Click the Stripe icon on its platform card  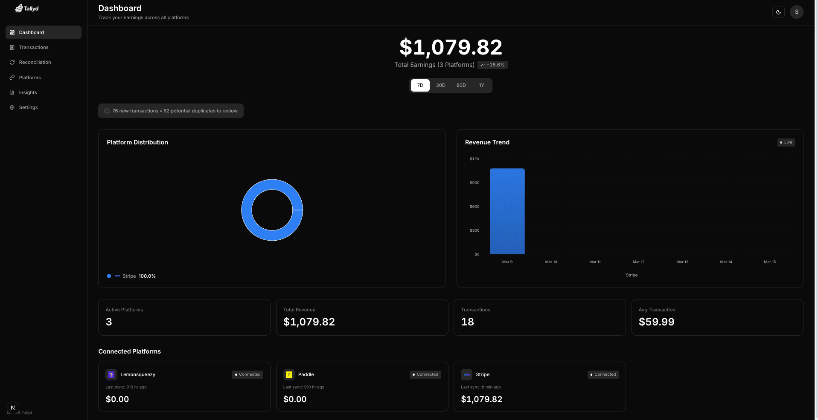(466, 375)
